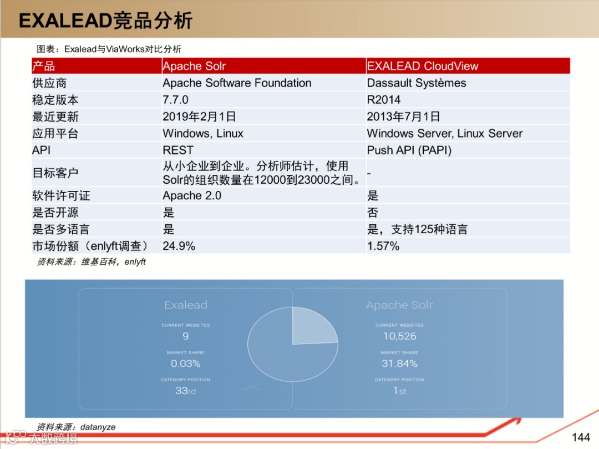
Task: Click the date 2019年2月1日
Action: (x=199, y=117)
